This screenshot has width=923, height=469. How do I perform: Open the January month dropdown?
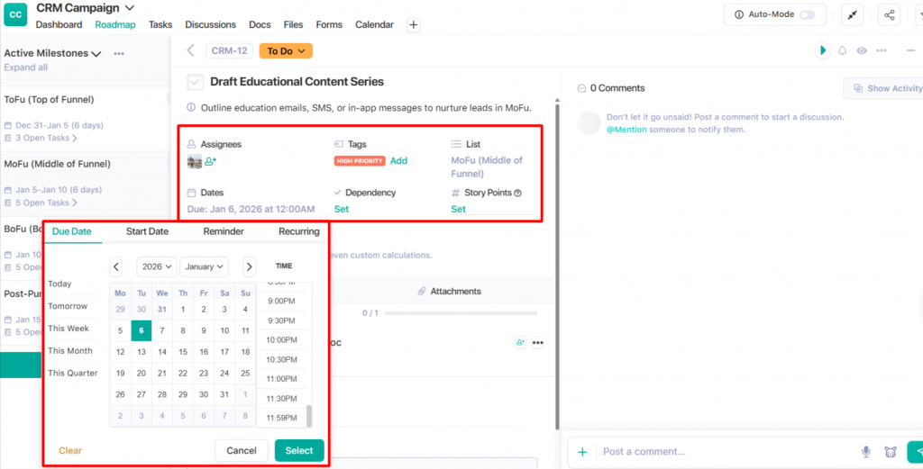(x=204, y=266)
